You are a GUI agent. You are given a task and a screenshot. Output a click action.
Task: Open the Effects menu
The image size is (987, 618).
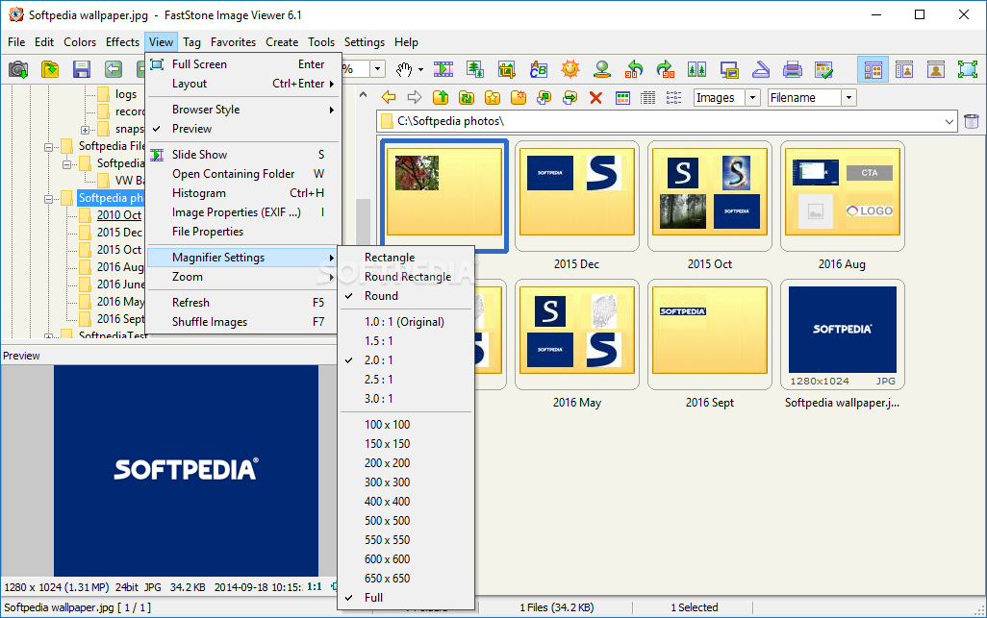tap(122, 42)
